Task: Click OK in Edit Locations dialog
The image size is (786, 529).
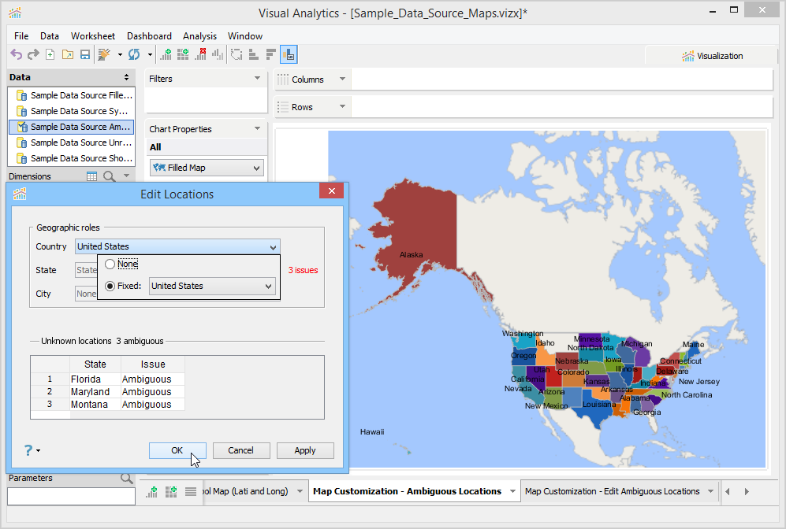Action: 177,450
